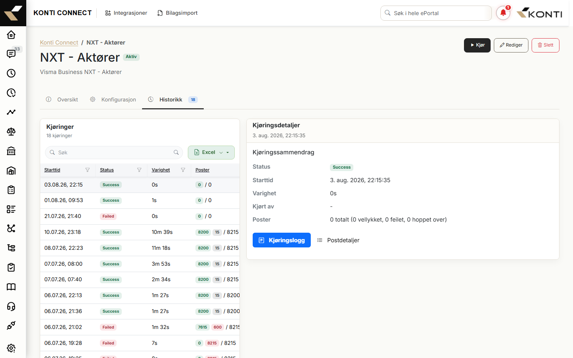Switch to the Oversikt tab
Screen dimensions: 573x358
62,99
